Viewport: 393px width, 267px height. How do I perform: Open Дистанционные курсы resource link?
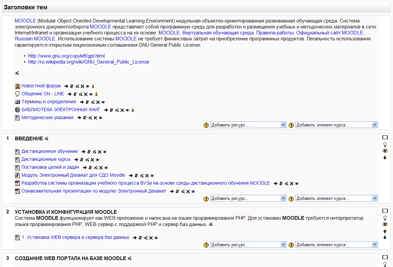pos(46,159)
